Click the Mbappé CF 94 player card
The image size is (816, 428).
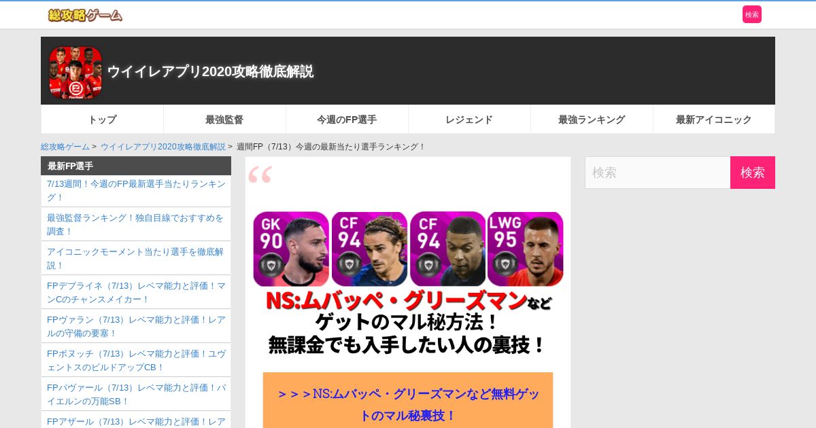click(x=447, y=249)
